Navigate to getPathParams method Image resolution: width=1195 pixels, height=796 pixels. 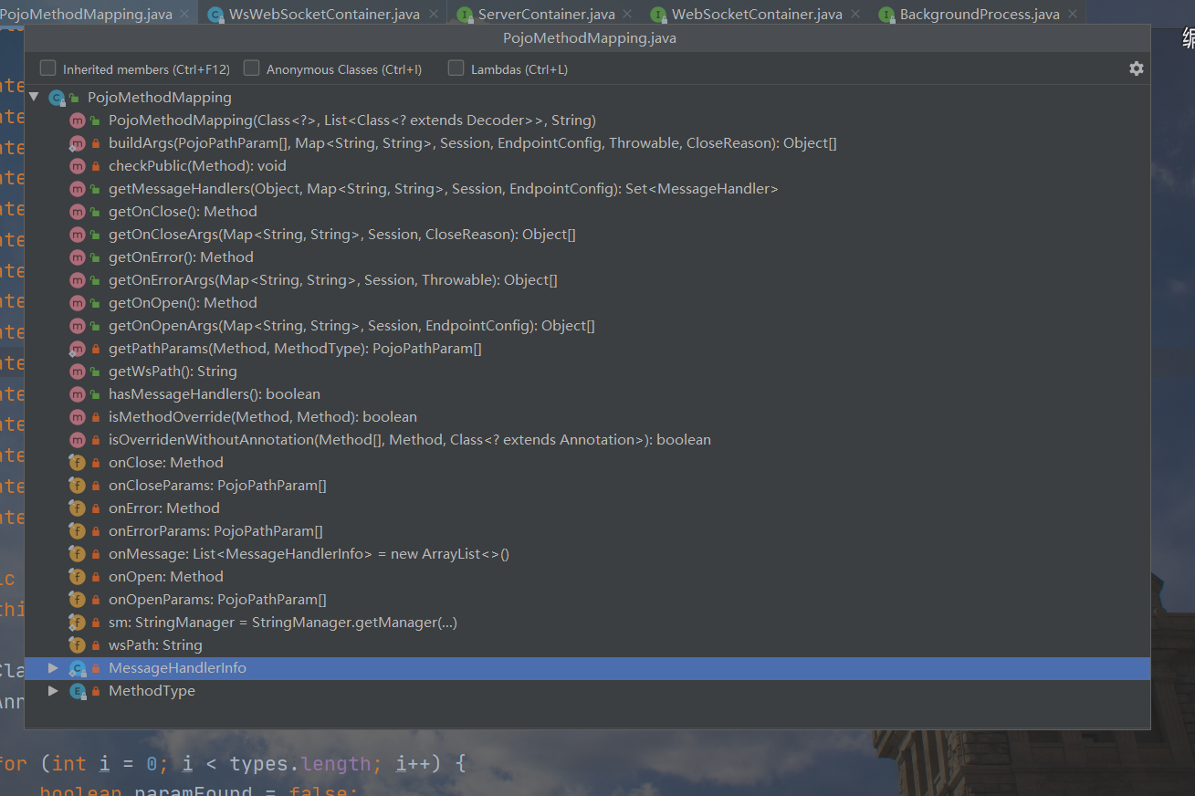(587, 349)
